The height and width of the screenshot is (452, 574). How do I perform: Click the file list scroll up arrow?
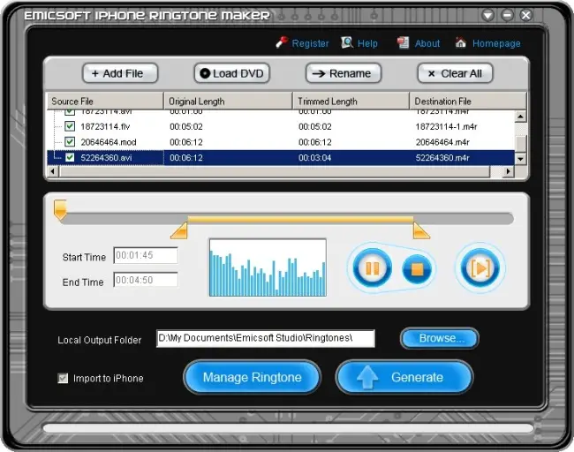(520, 117)
